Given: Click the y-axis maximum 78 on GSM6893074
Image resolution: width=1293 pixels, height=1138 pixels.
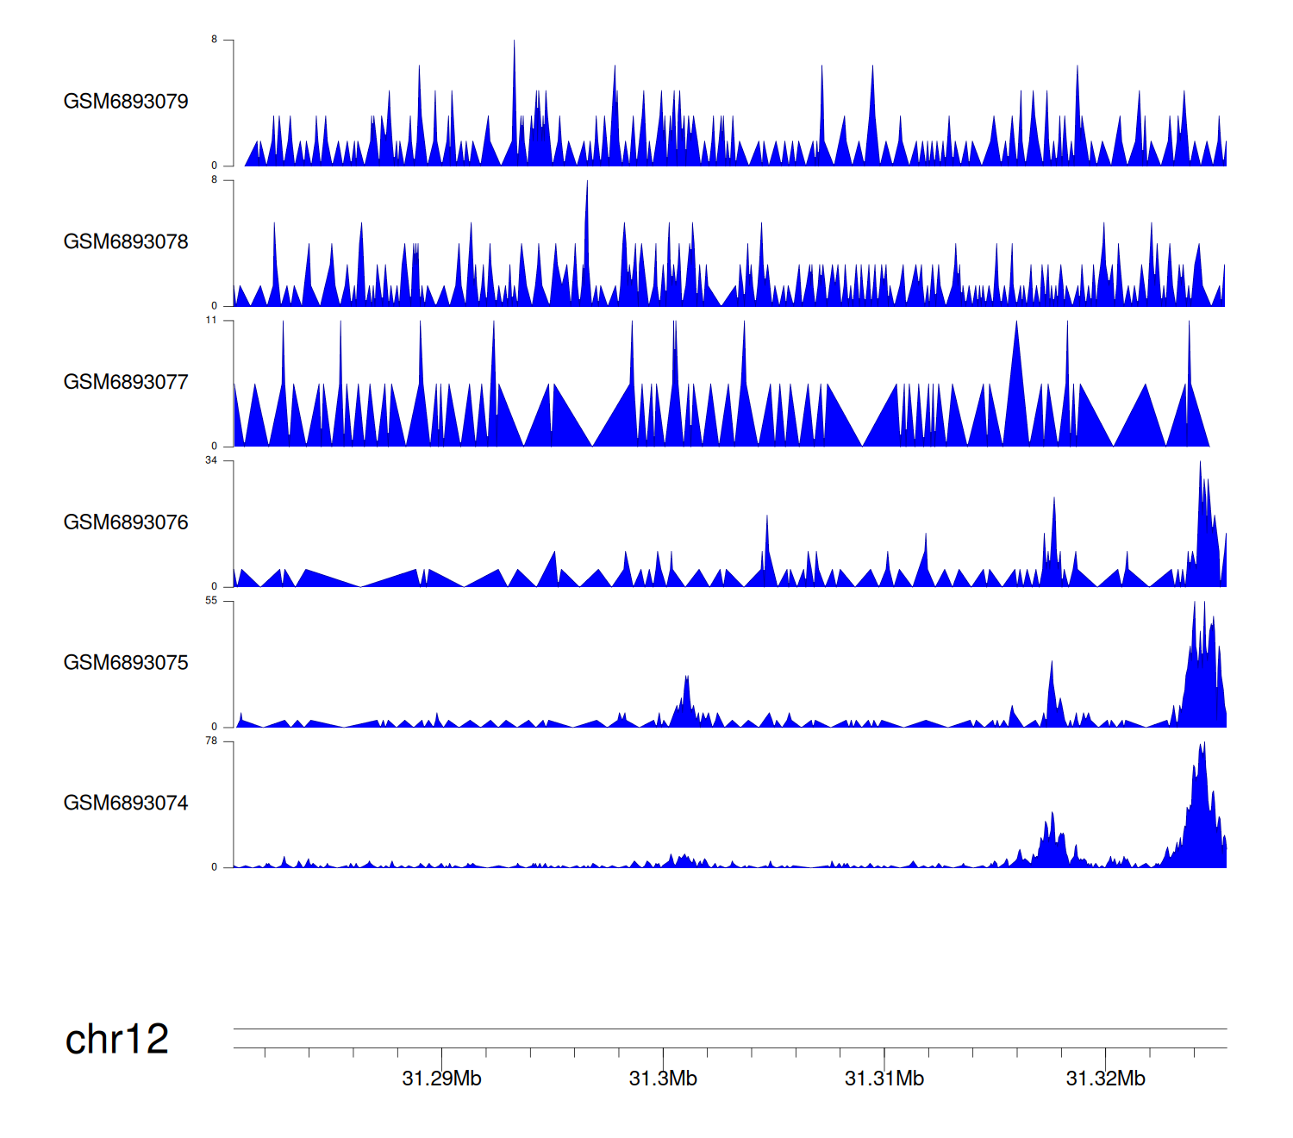Looking at the screenshot, I should [211, 741].
